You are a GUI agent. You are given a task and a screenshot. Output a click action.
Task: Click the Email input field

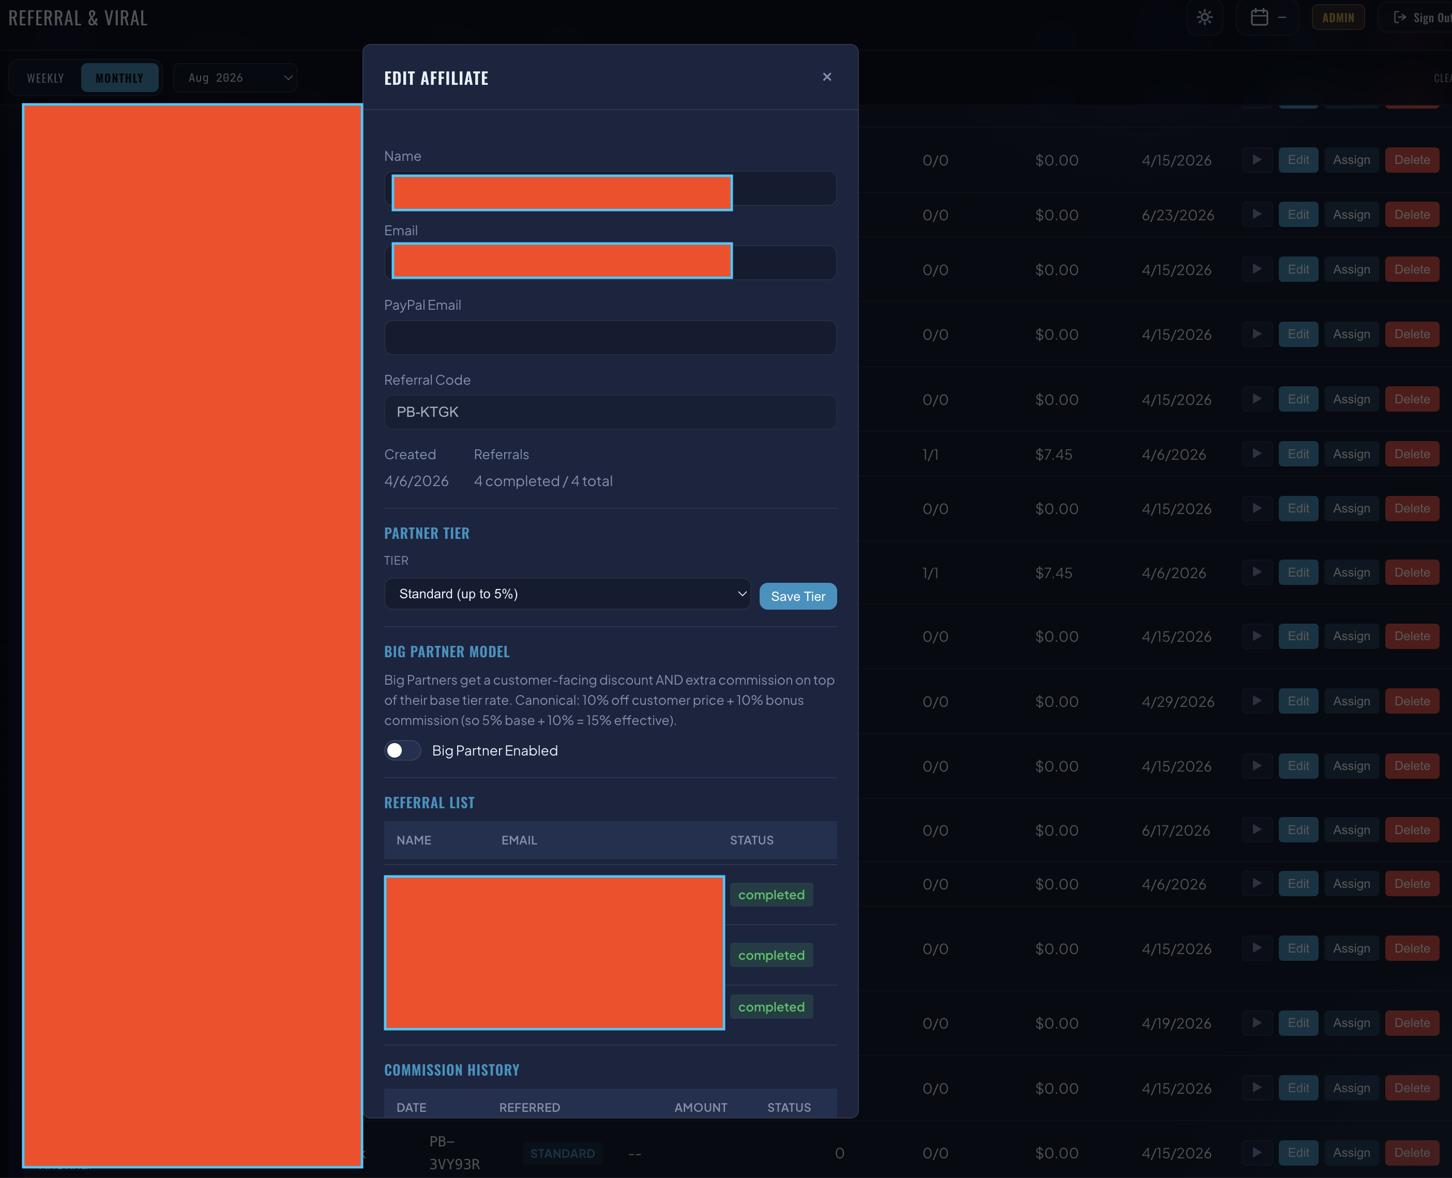pos(610,263)
